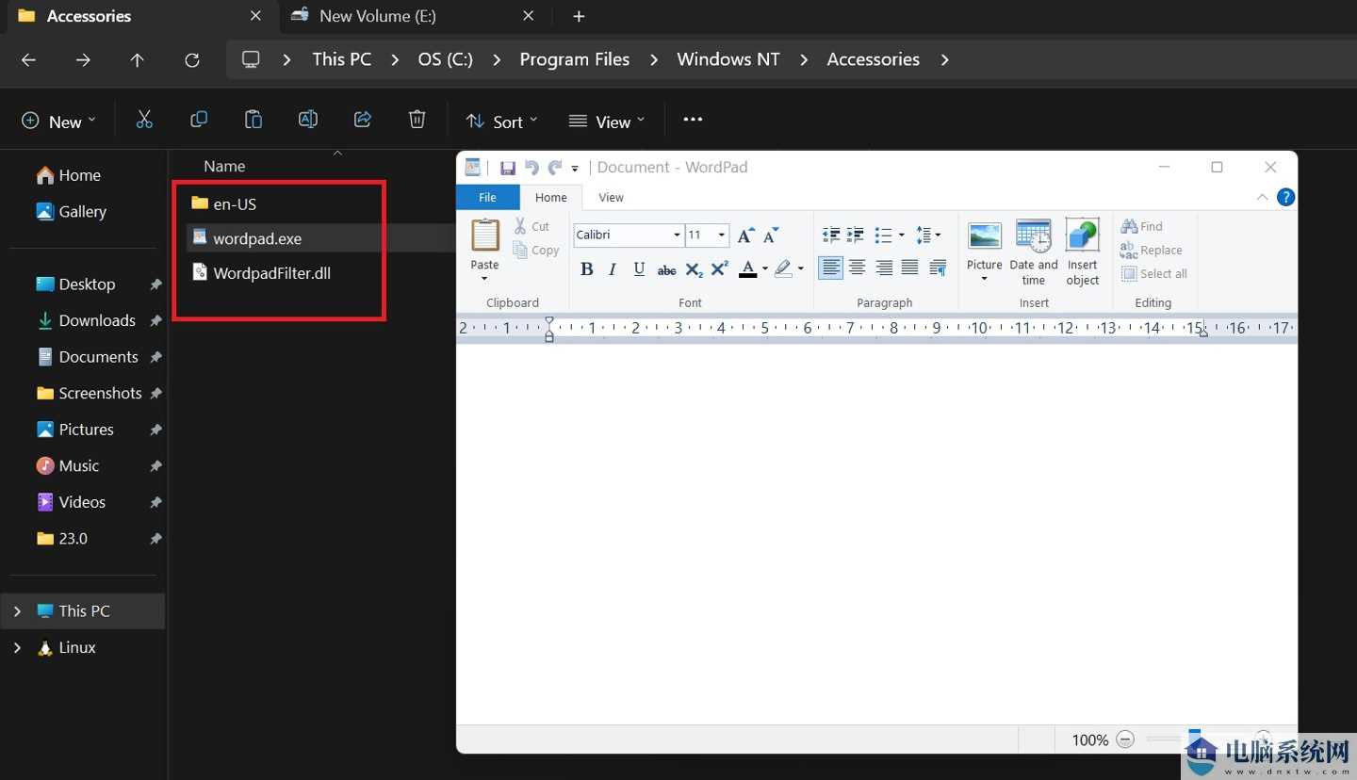Apply the text color A button

[x=747, y=269]
